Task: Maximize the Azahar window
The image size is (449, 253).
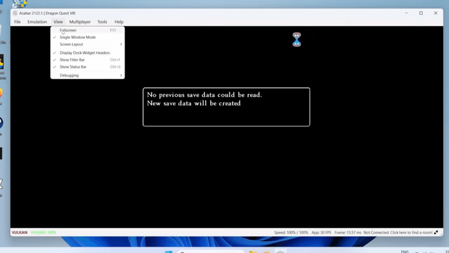Action: tap(421, 13)
